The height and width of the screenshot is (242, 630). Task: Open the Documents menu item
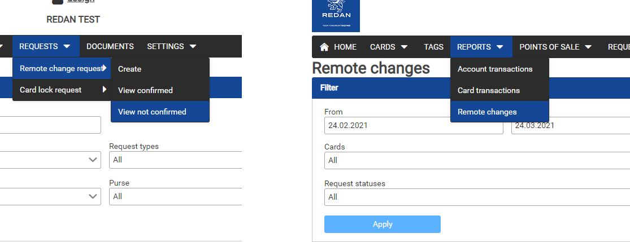point(110,46)
